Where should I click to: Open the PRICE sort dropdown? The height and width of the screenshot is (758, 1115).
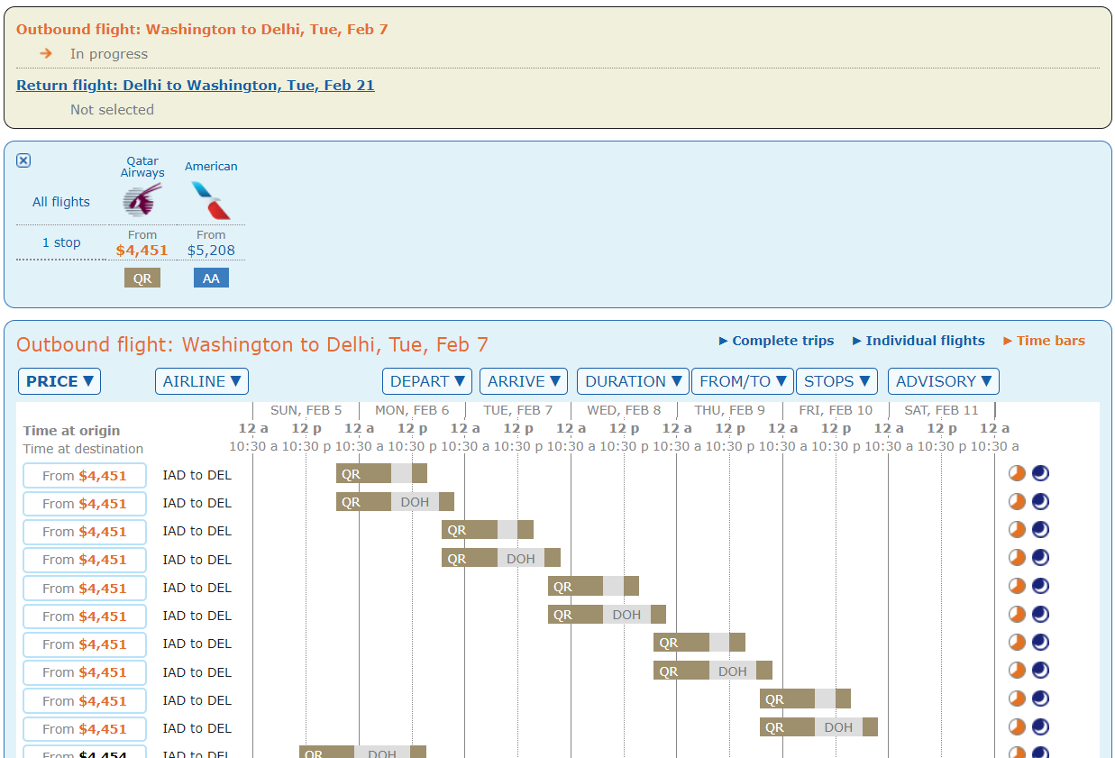coord(59,381)
